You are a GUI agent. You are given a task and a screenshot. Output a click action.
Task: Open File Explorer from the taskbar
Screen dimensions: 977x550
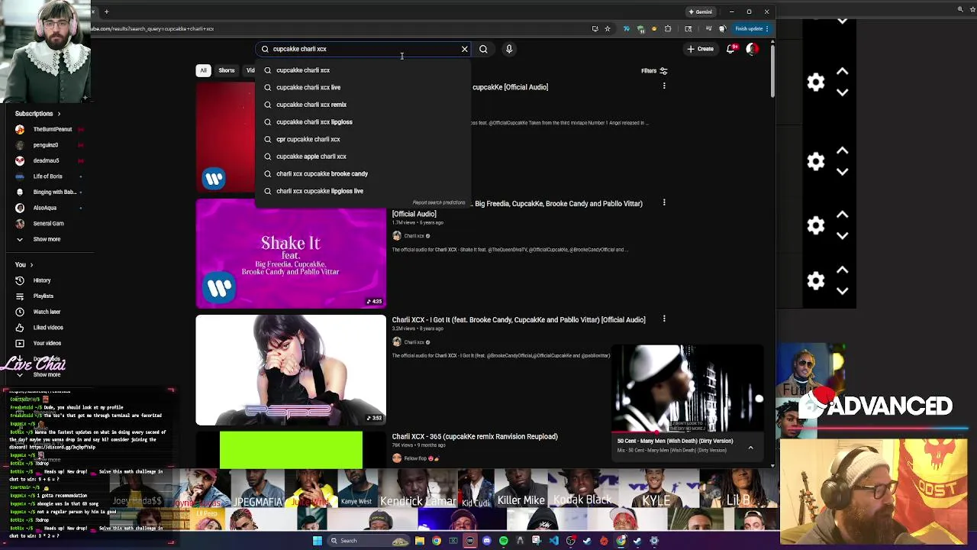tap(419, 541)
